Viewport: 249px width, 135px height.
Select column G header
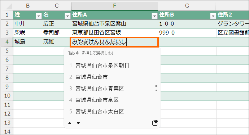pyautogui.click(x=187, y=6)
